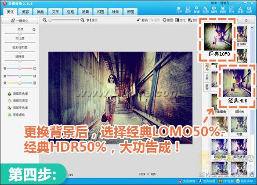Image resolution: width=257 pixels, height=185 pixels.
Task: Undo the last edit with 撤销
Action: [142, 20]
